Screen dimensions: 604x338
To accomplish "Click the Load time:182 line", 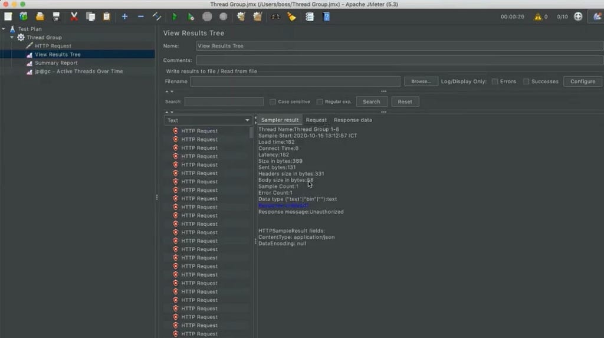I will [x=276, y=142].
